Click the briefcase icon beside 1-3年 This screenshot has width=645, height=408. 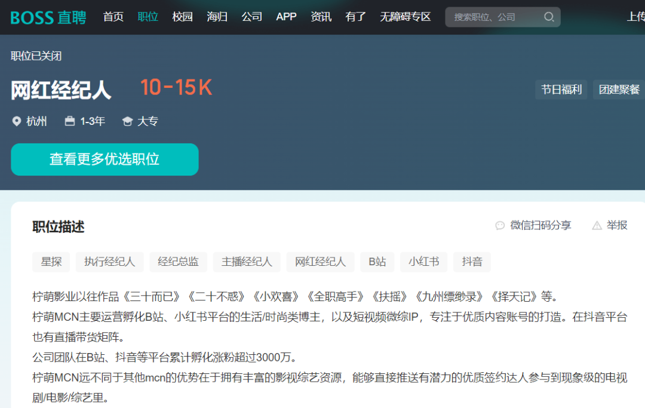70,121
